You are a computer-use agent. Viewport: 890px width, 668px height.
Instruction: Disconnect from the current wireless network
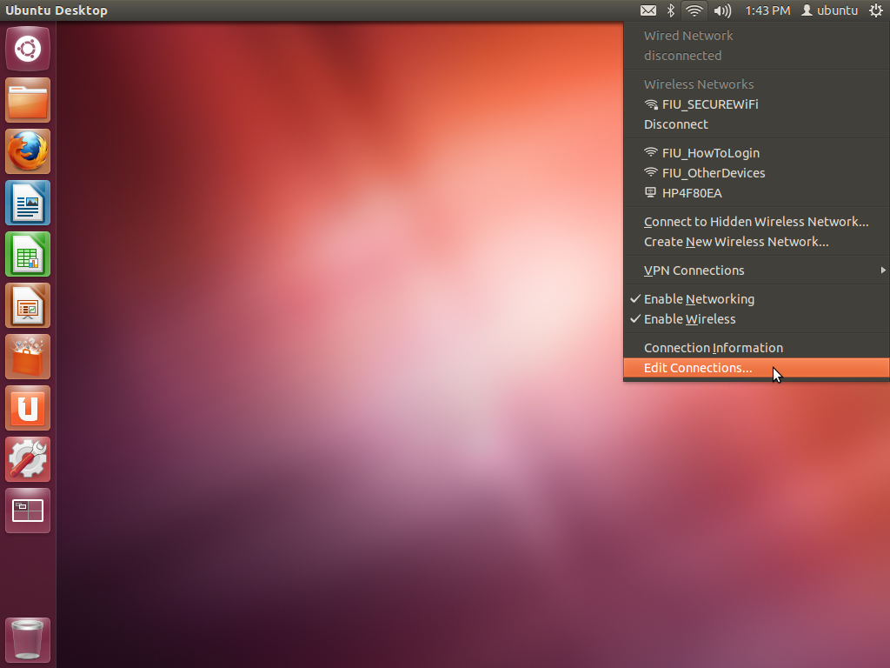[675, 124]
